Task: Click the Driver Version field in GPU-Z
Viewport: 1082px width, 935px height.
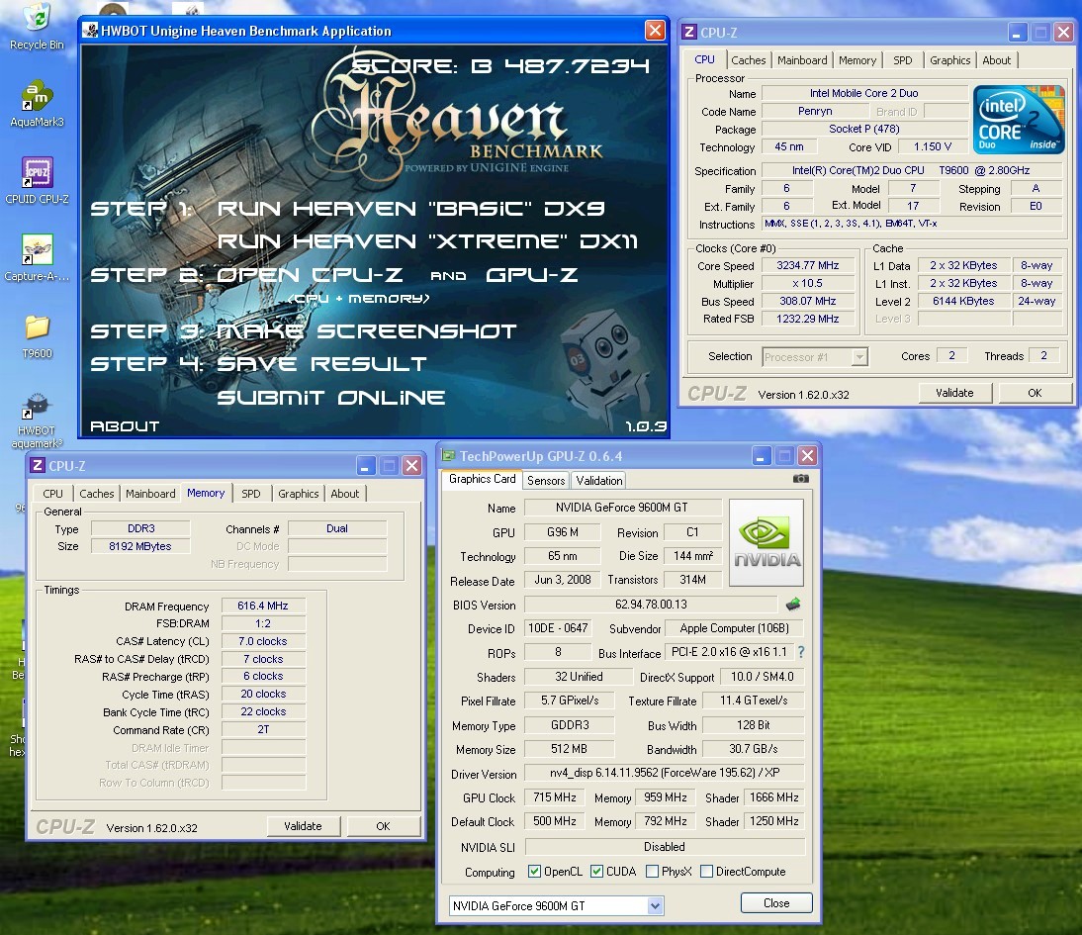Action: (x=665, y=773)
